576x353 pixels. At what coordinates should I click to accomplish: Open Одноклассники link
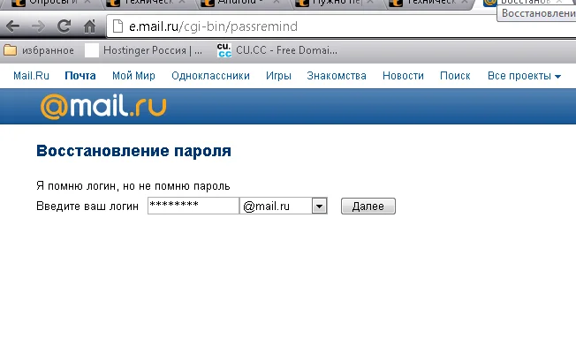[x=210, y=76]
